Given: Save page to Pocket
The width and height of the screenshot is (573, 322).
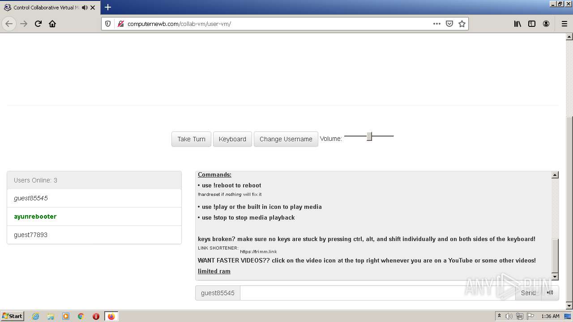Looking at the screenshot, I should pos(449,24).
